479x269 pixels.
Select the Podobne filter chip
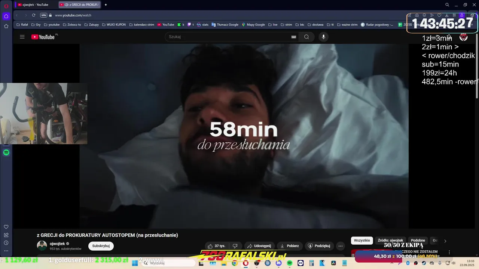[x=418, y=241]
